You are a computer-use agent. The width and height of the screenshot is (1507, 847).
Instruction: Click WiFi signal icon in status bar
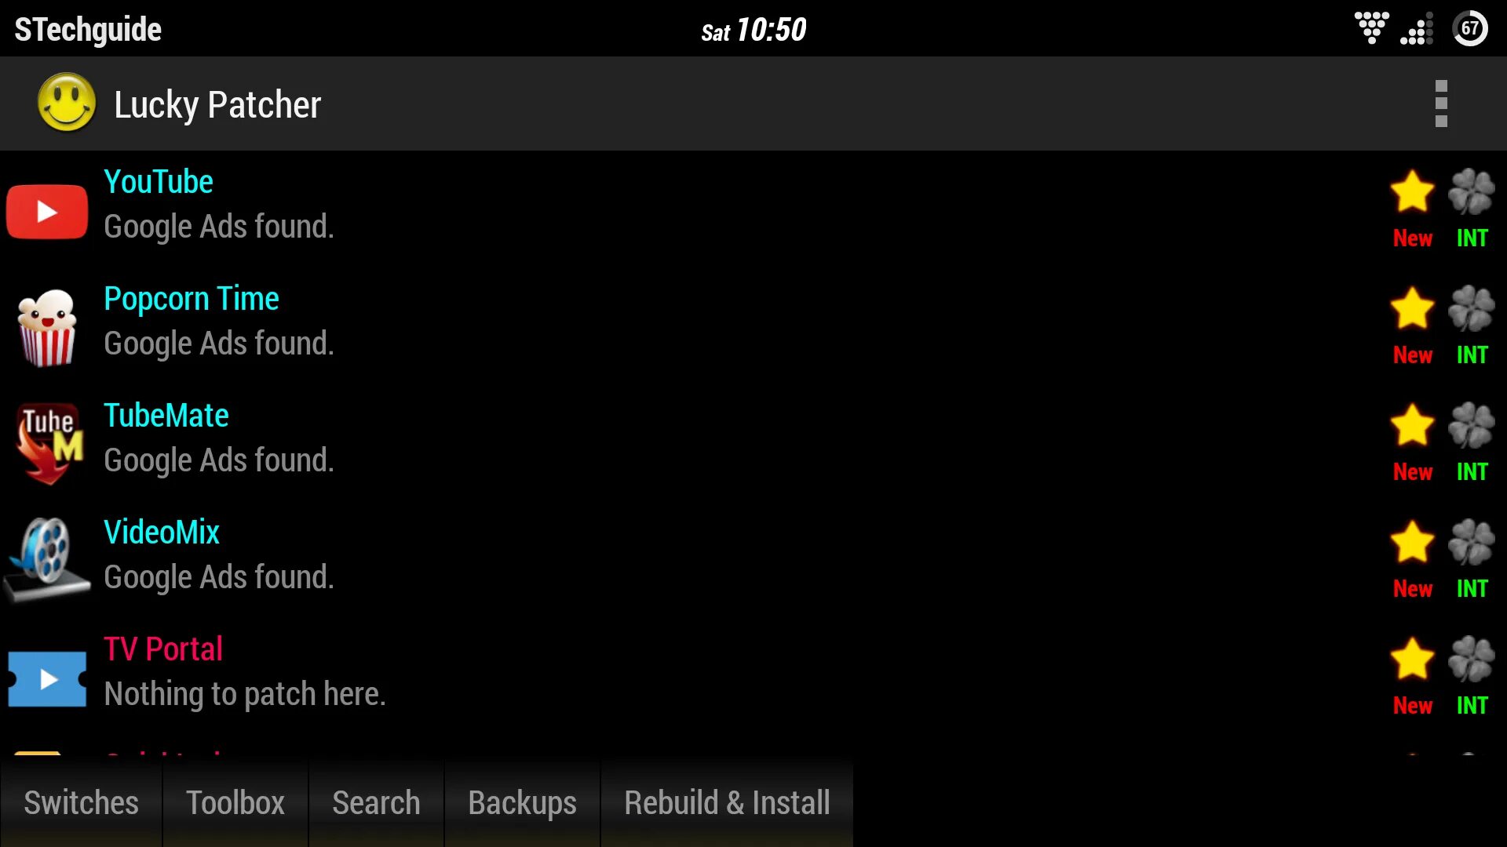[x=1370, y=28]
